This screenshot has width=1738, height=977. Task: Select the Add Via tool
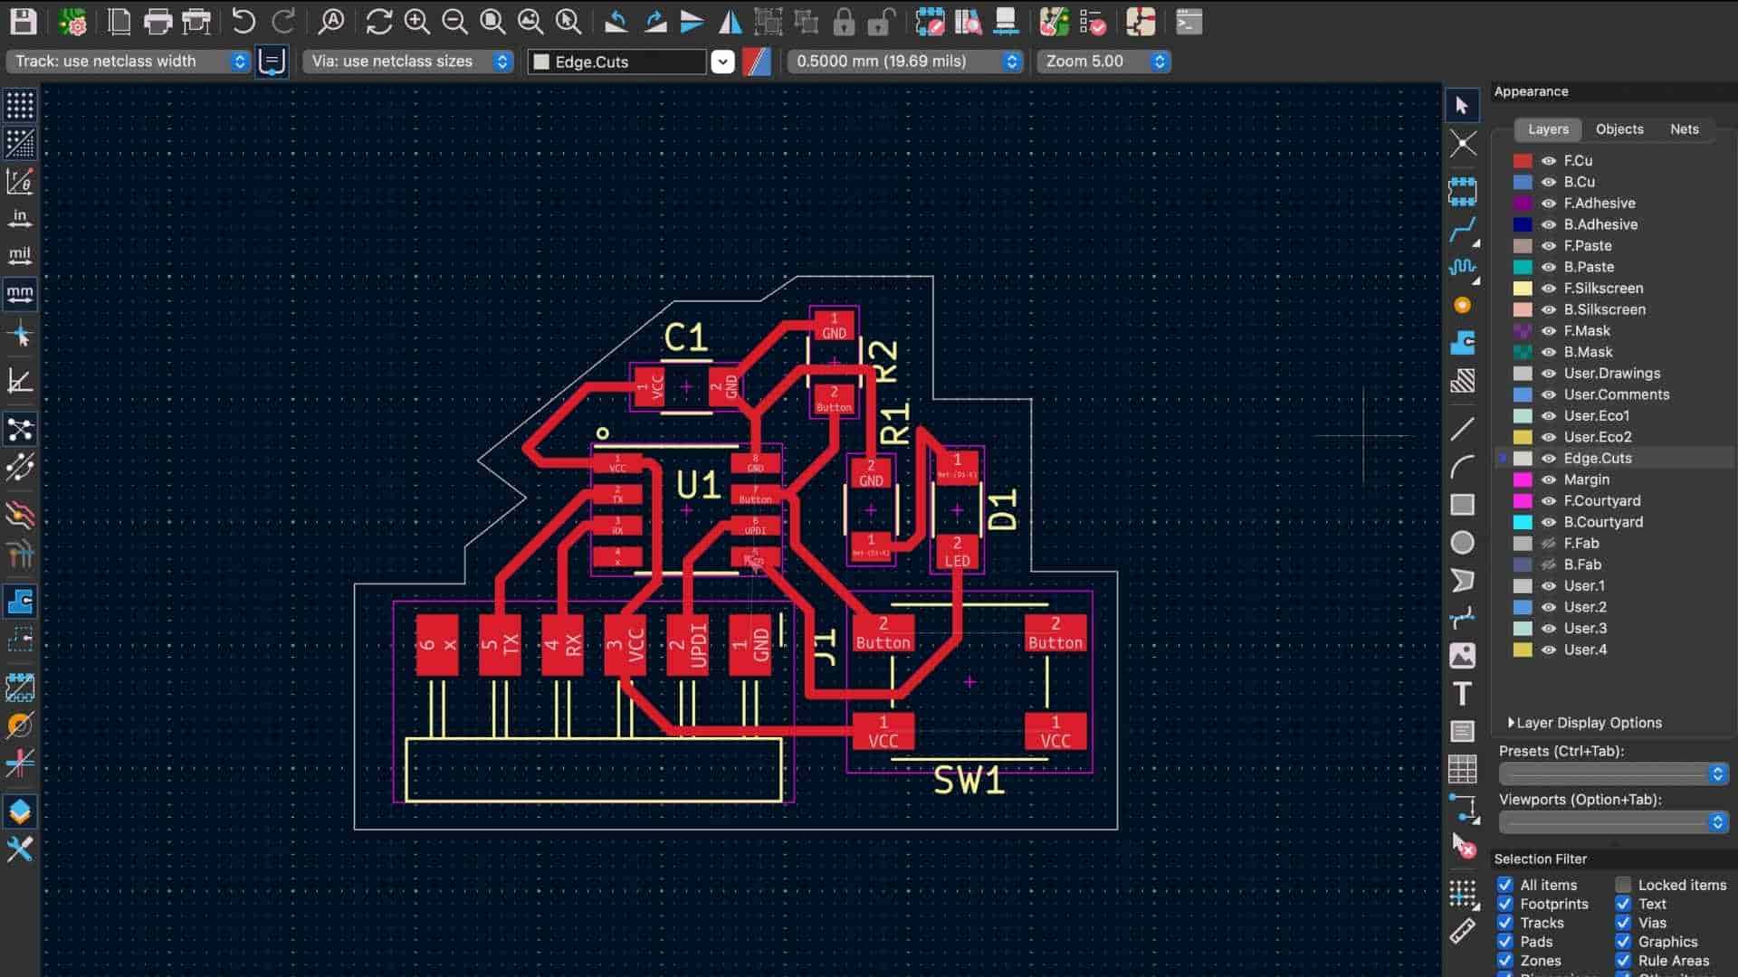(x=1462, y=306)
